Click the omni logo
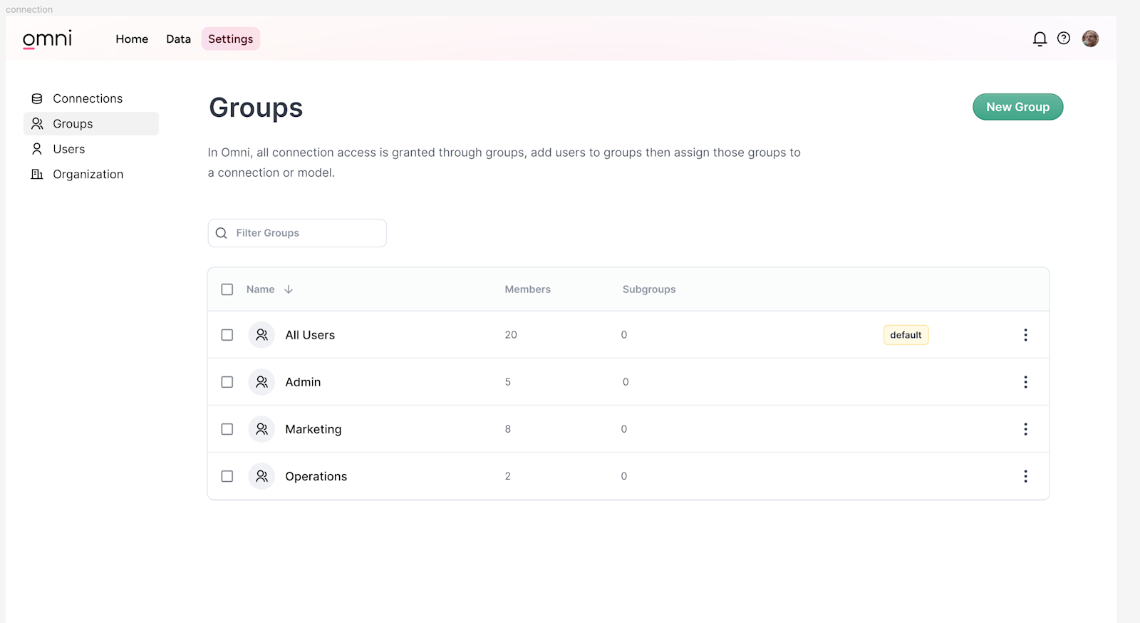The height and width of the screenshot is (623, 1140). [x=47, y=38]
